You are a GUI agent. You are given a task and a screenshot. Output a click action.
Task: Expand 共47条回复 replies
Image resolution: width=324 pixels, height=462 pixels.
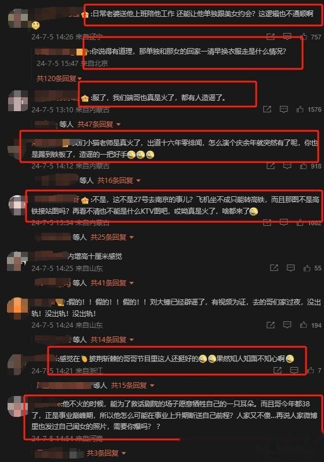click(99, 124)
